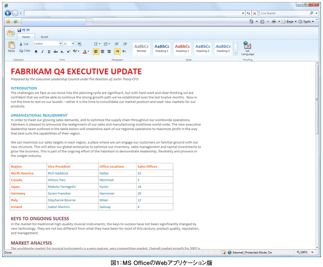This screenshot has height=267, width=323.
Task: Click the Office button orb
Action: click(11, 33)
